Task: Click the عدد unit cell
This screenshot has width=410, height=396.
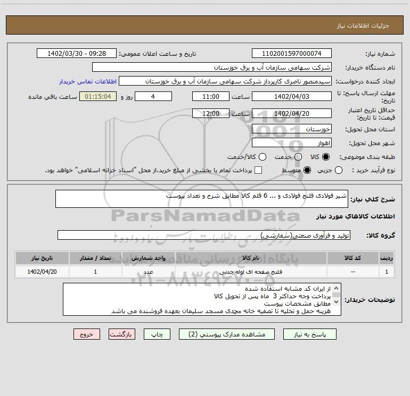Action: pyautogui.click(x=148, y=272)
